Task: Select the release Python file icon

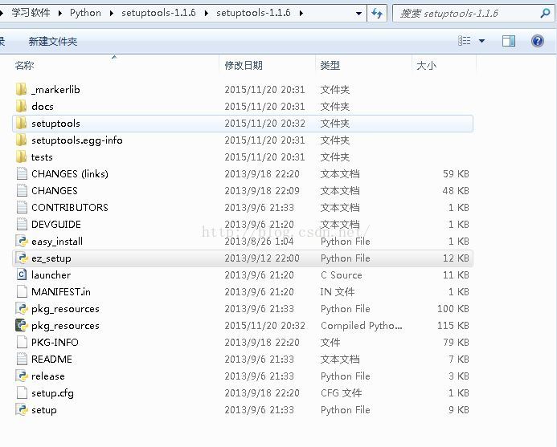Action: (x=22, y=376)
